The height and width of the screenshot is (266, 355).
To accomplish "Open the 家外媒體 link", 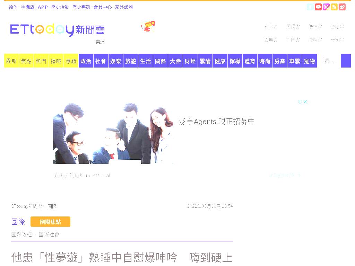I will point(124,7).
